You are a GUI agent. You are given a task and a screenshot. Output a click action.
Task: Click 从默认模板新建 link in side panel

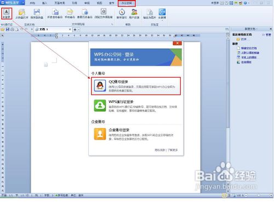[250, 53]
